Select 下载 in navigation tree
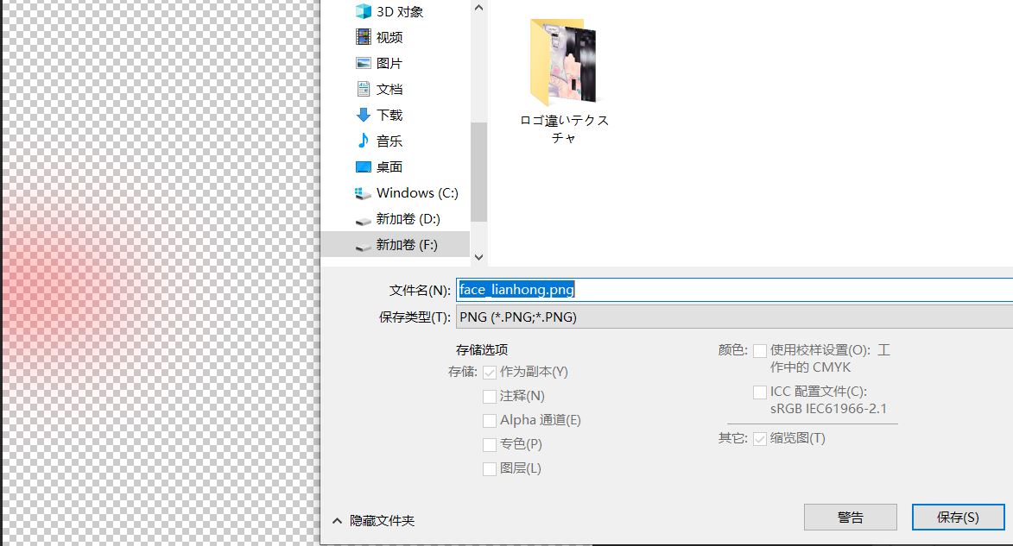Image resolution: width=1013 pixels, height=546 pixels. pos(389,115)
